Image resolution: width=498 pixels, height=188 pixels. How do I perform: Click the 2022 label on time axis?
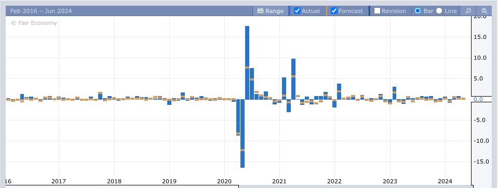click(x=334, y=181)
